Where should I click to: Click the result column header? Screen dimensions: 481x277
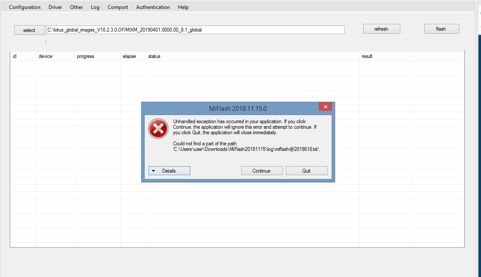click(386, 56)
